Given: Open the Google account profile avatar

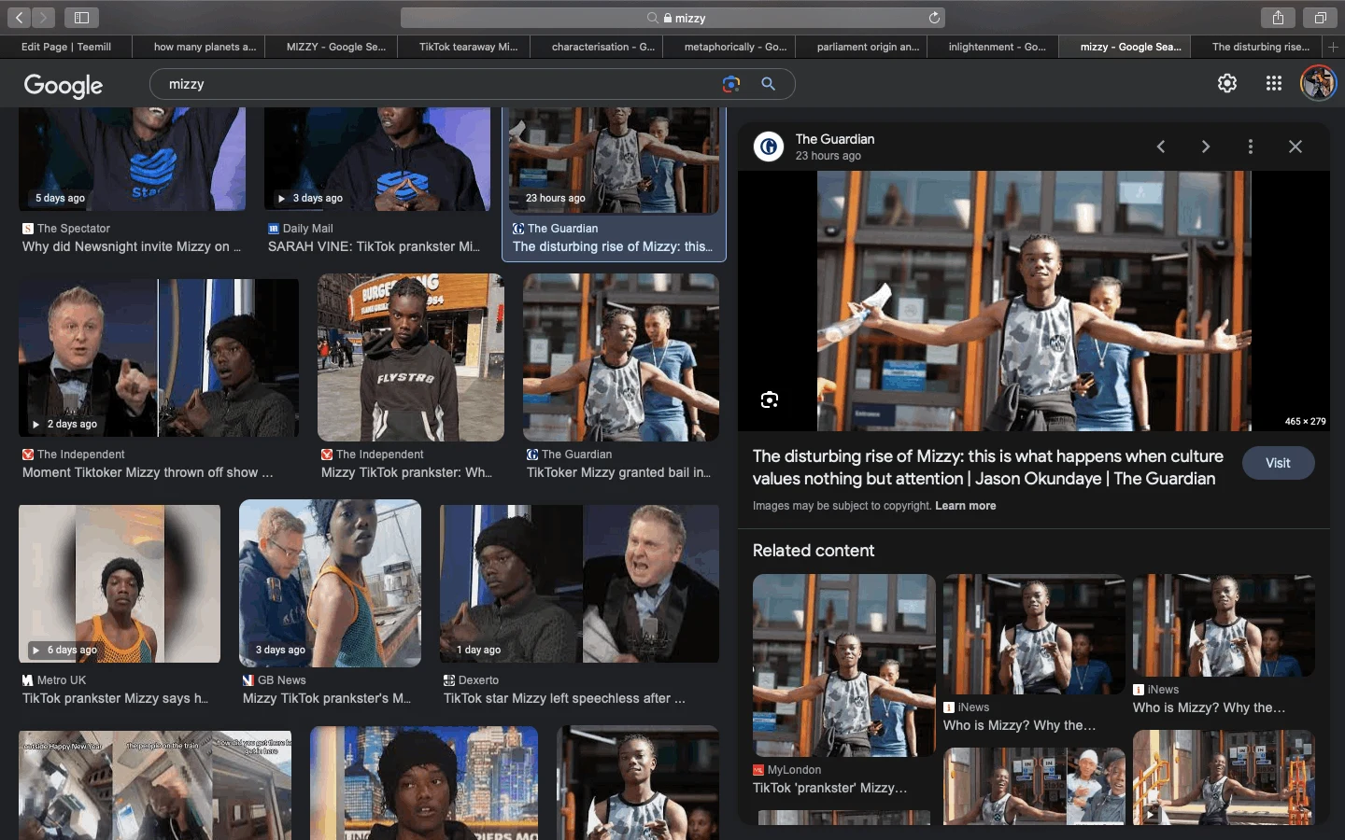Looking at the screenshot, I should coord(1318,83).
